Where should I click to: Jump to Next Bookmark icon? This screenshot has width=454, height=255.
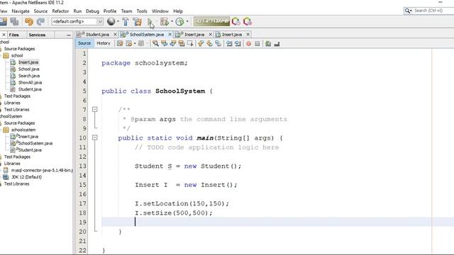tap(209, 44)
